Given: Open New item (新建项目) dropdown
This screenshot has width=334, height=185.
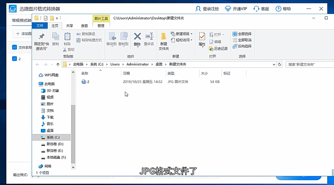Looking at the screenshot, I should pos(182,34).
